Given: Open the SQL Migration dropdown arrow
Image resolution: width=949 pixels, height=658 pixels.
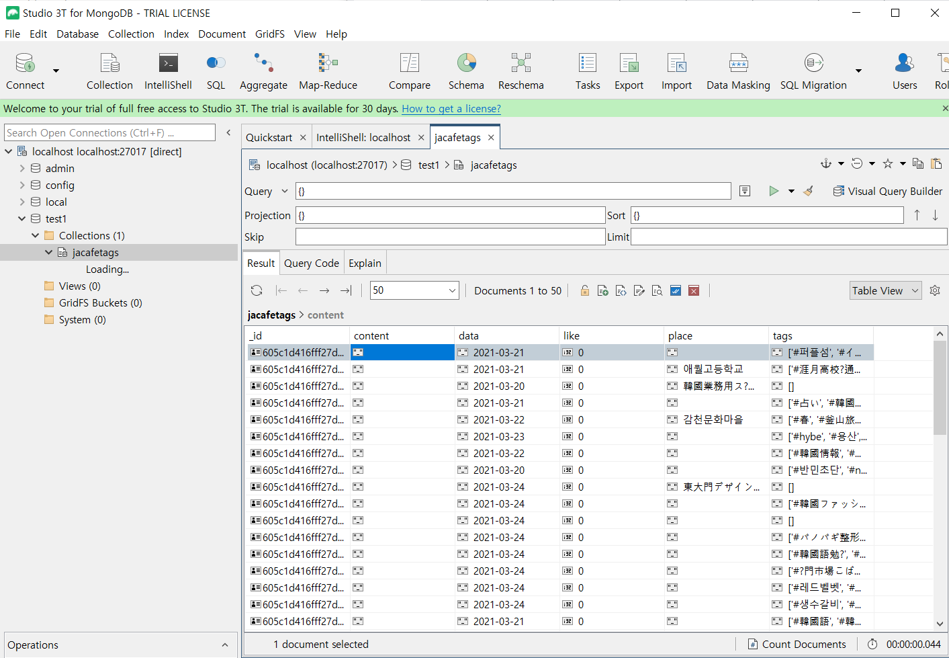Looking at the screenshot, I should point(858,71).
